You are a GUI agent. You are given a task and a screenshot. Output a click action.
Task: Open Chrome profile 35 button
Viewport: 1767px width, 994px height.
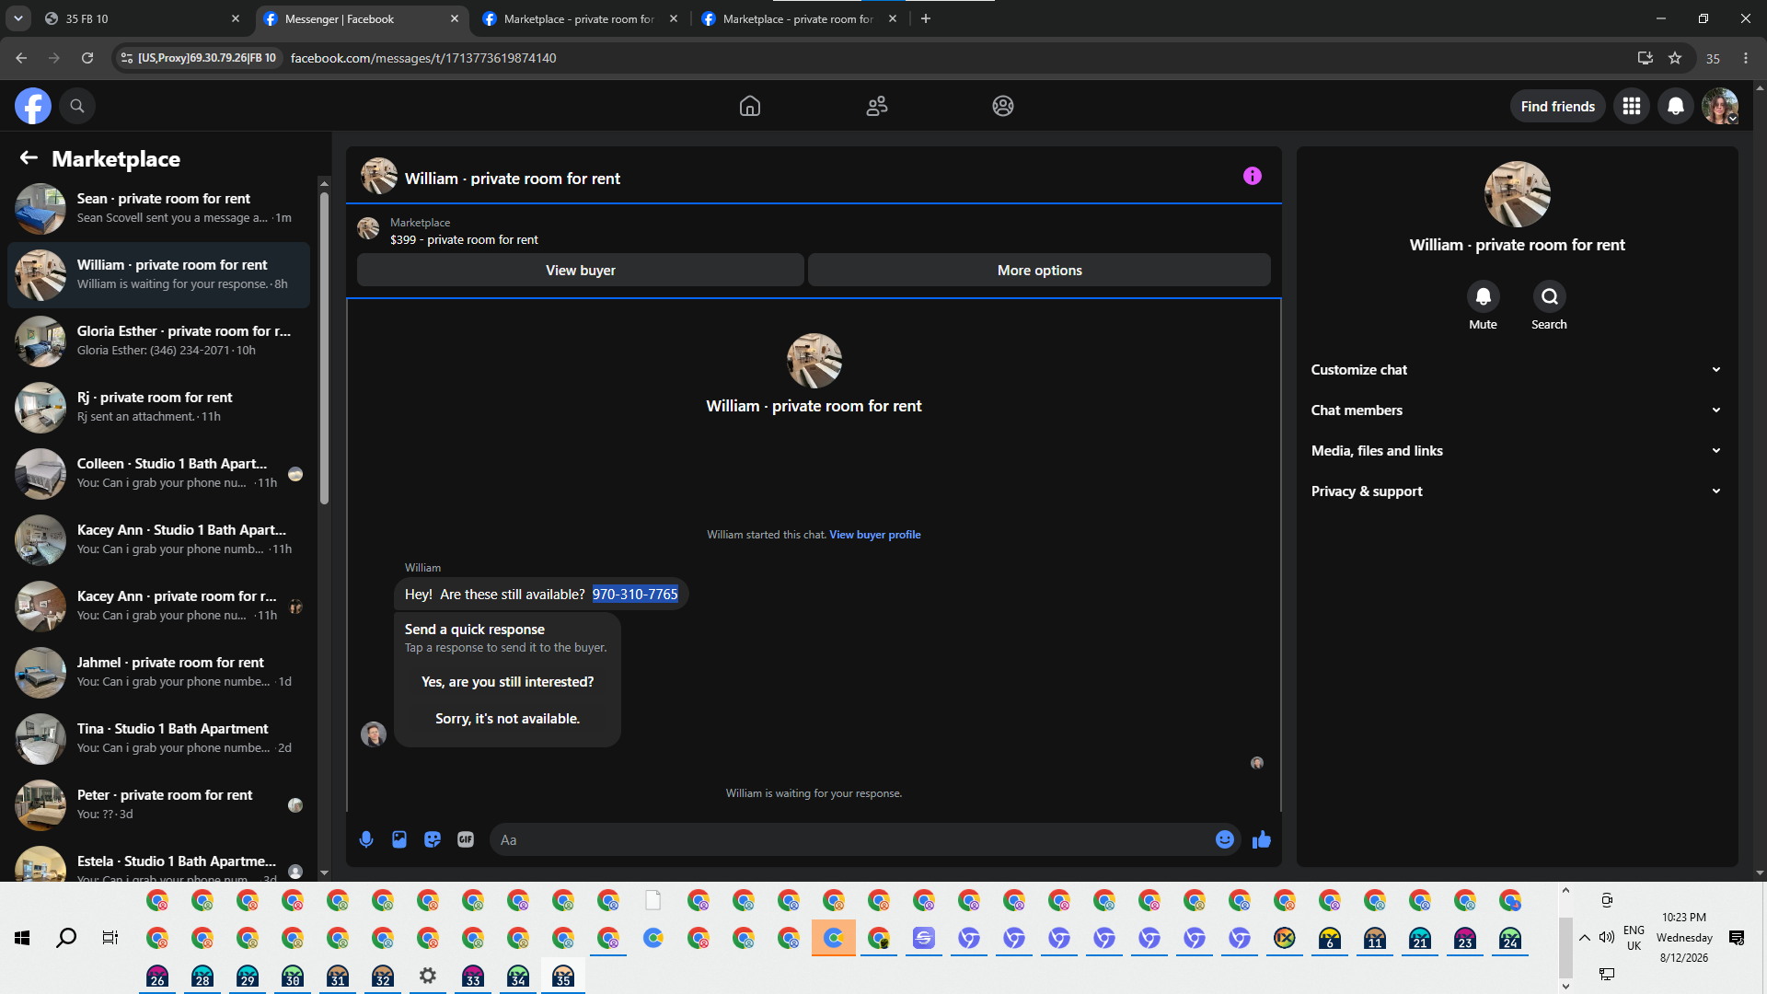tap(1713, 58)
